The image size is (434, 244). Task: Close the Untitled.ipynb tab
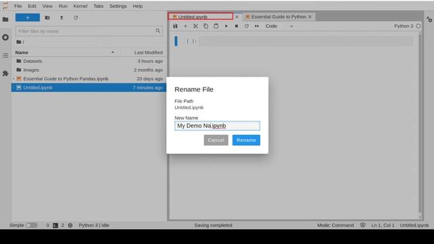(237, 17)
